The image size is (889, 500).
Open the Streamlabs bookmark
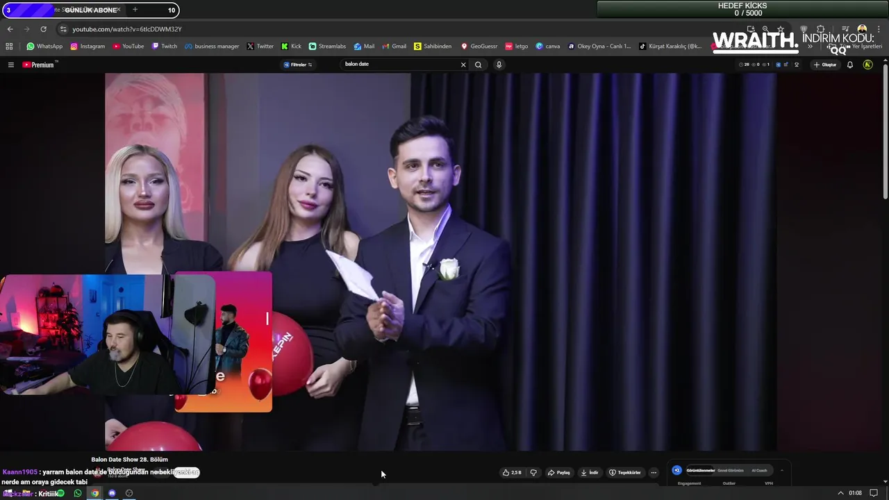[x=327, y=47]
